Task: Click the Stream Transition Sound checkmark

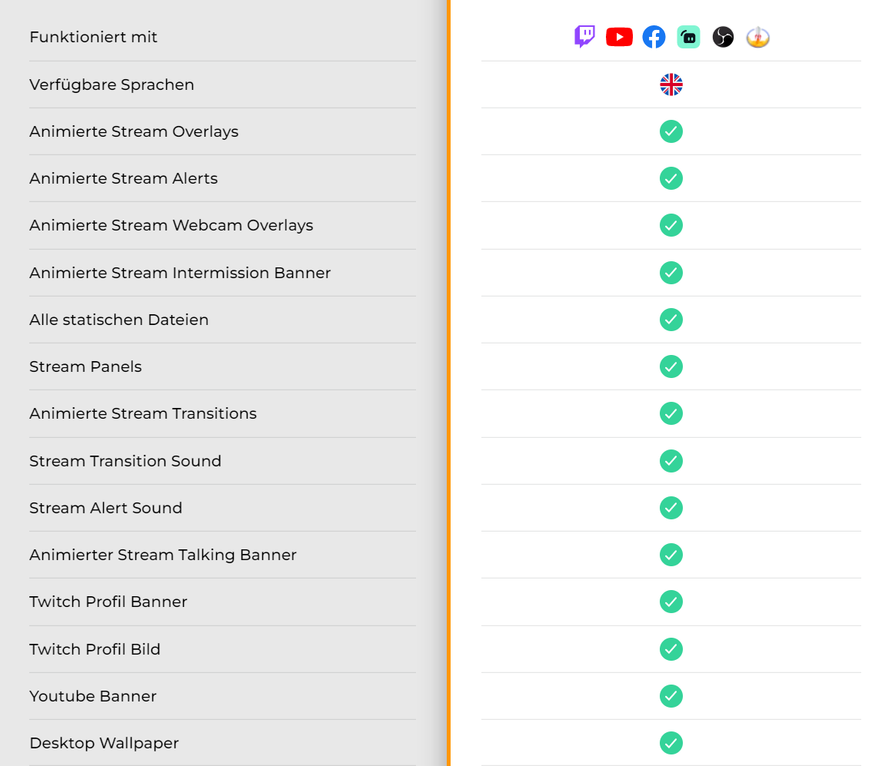Action: [x=671, y=461]
